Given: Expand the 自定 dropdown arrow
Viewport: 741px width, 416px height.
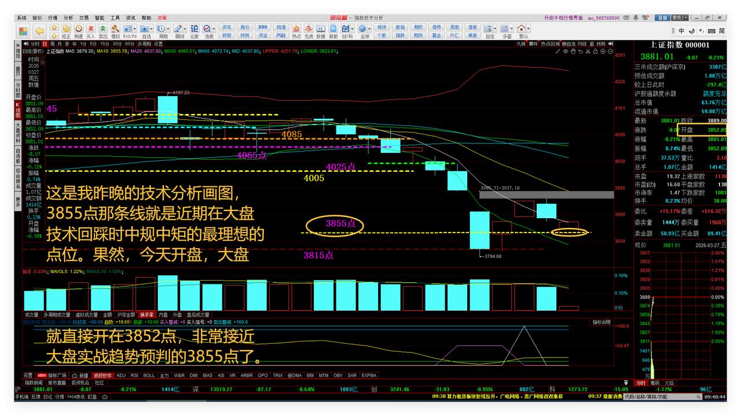Looking at the screenshot, I should click(x=495, y=28).
